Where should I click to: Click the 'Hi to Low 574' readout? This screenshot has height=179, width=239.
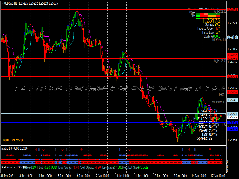pos(211,32)
